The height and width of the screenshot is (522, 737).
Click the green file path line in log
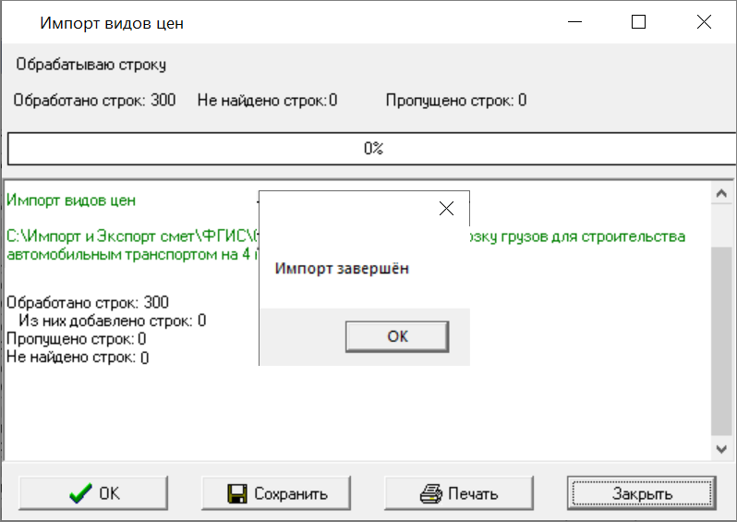click(x=346, y=245)
